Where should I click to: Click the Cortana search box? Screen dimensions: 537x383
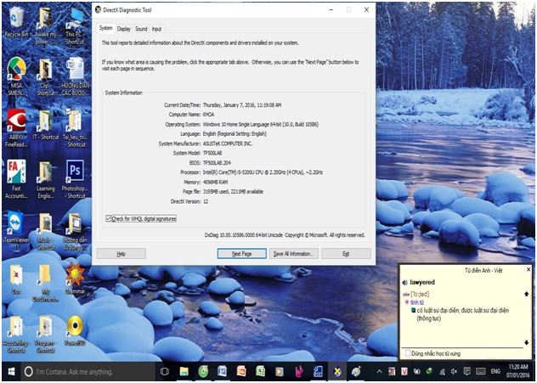point(85,372)
